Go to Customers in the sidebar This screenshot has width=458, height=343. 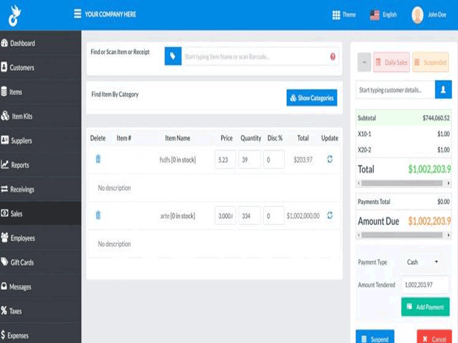[22, 67]
